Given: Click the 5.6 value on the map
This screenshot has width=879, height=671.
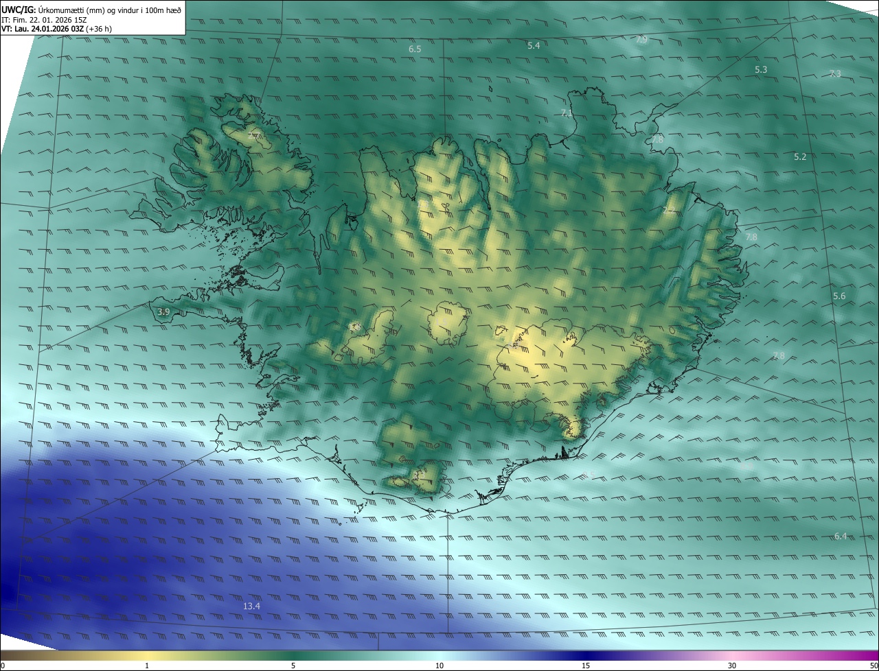Looking at the screenshot, I should (839, 296).
